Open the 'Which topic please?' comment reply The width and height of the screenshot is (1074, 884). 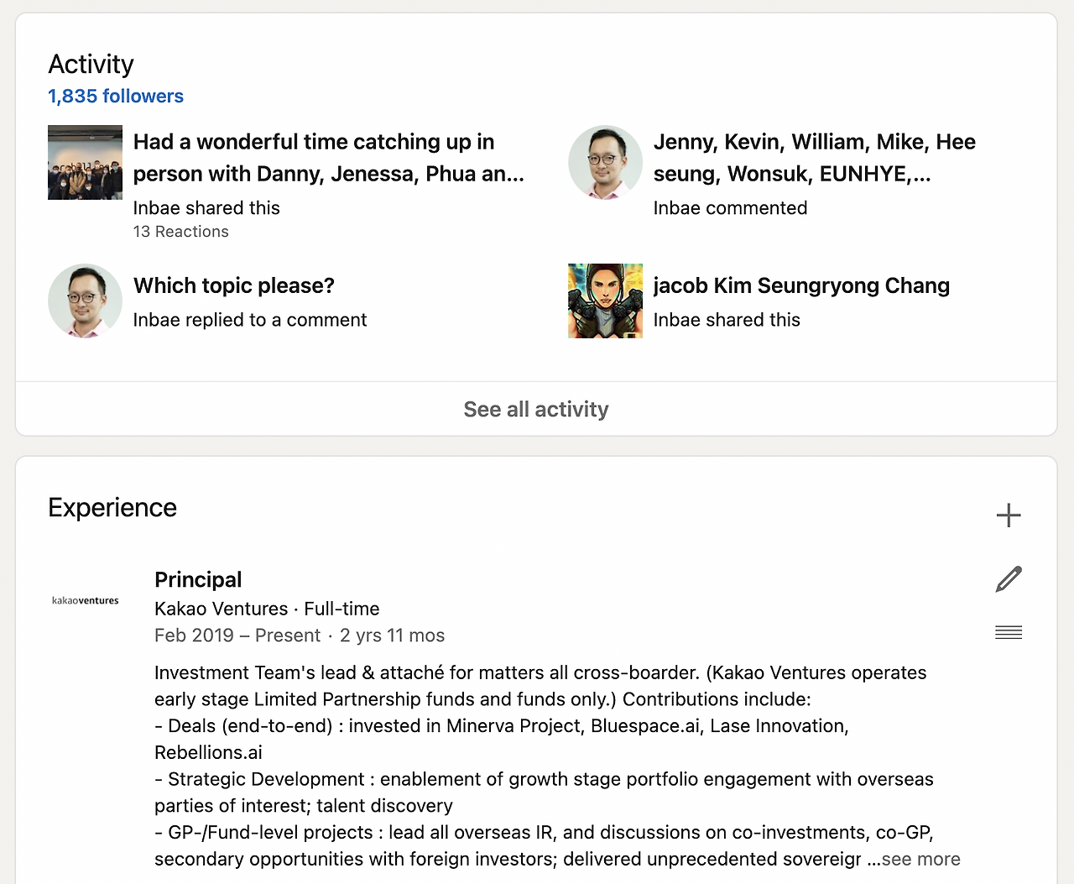pos(234,285)
